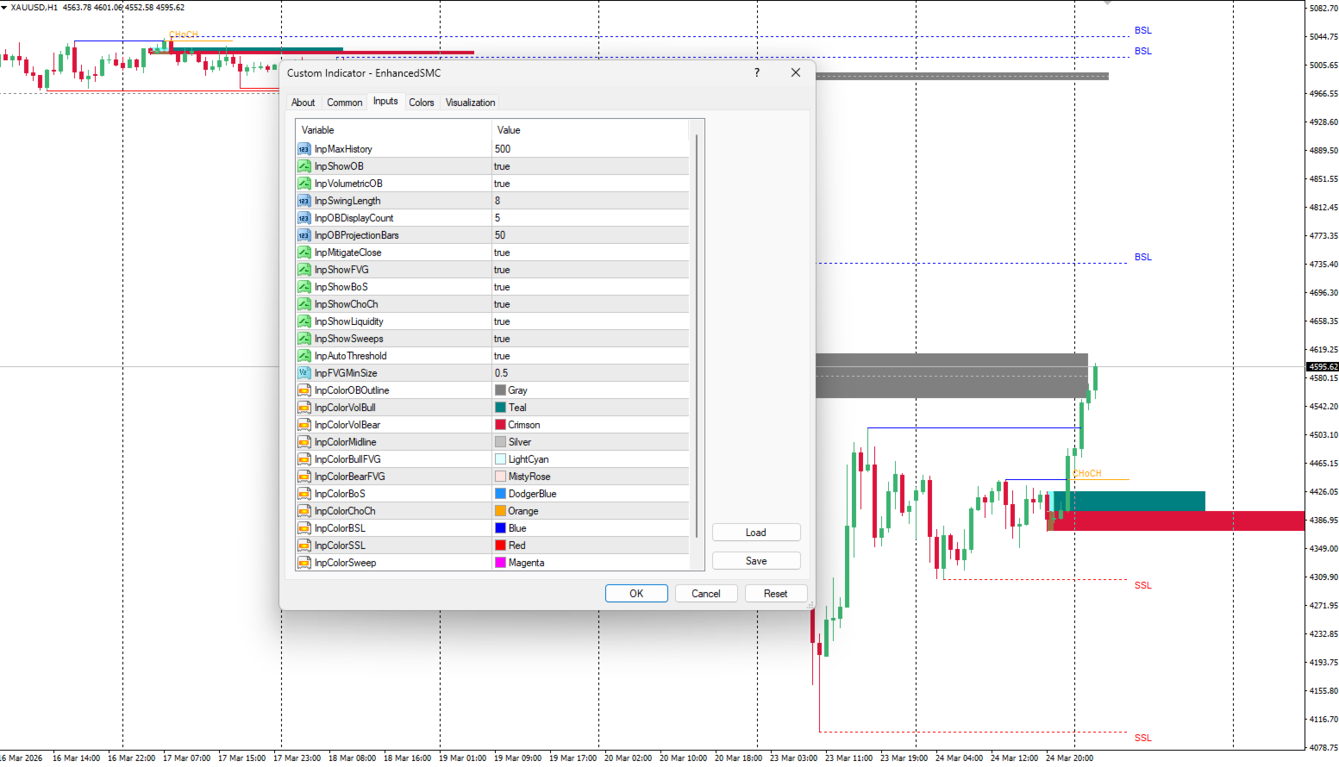Screen dimensions: 1339x767
Task: Toggle the InpMitigateClose true value
Action: click(591, 253)
